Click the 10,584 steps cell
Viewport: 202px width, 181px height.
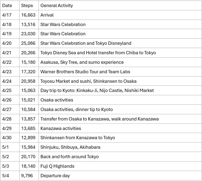pos(28,109)
